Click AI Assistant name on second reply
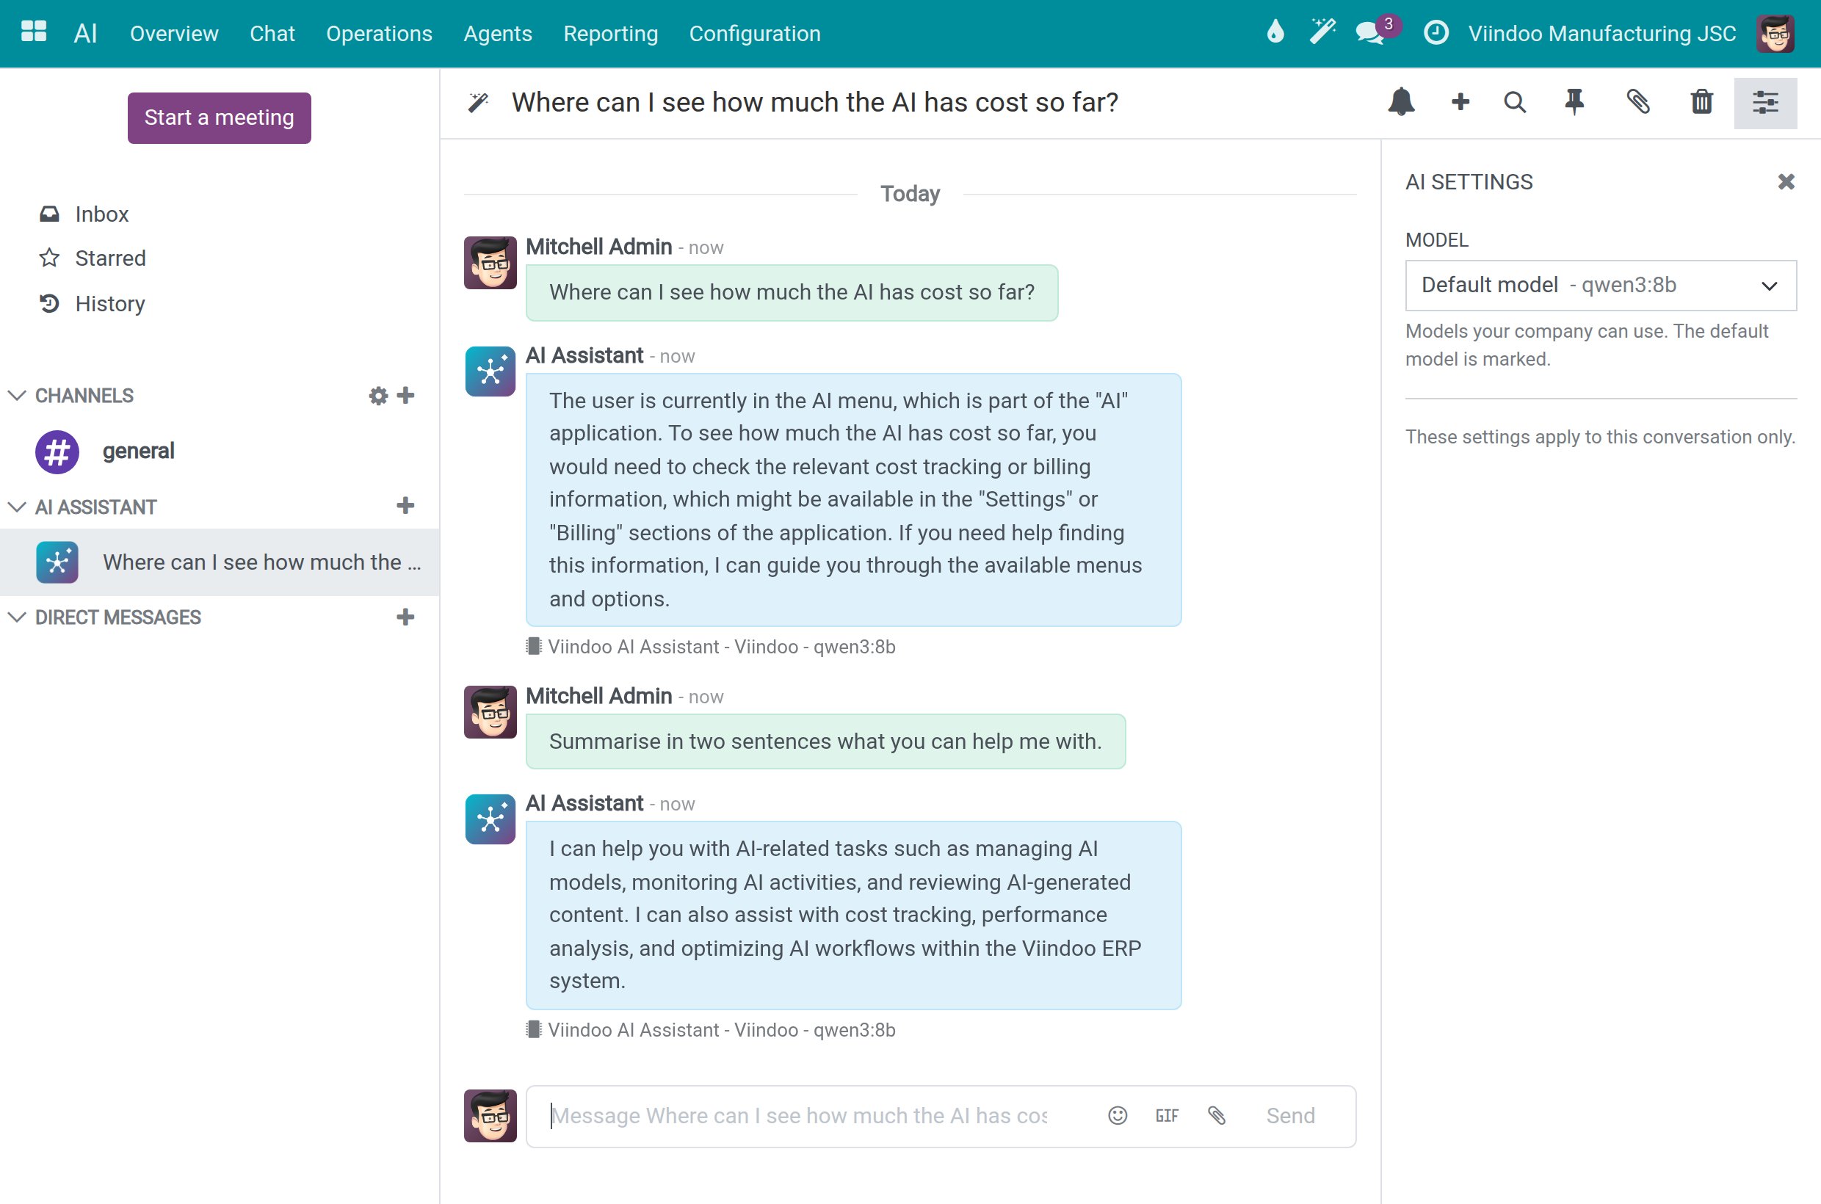Viewport: 1821px width, 1204px height. coord(584,803)
